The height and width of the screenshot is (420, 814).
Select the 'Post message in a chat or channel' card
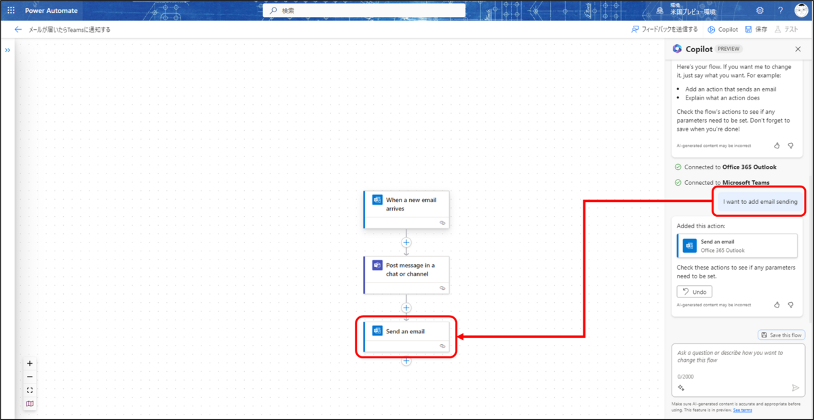point(406,274)
